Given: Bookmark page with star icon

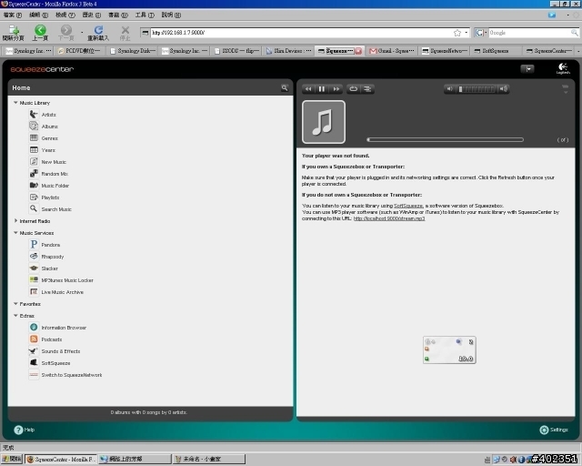Looking at the screenshot, I should coord(457,33).
